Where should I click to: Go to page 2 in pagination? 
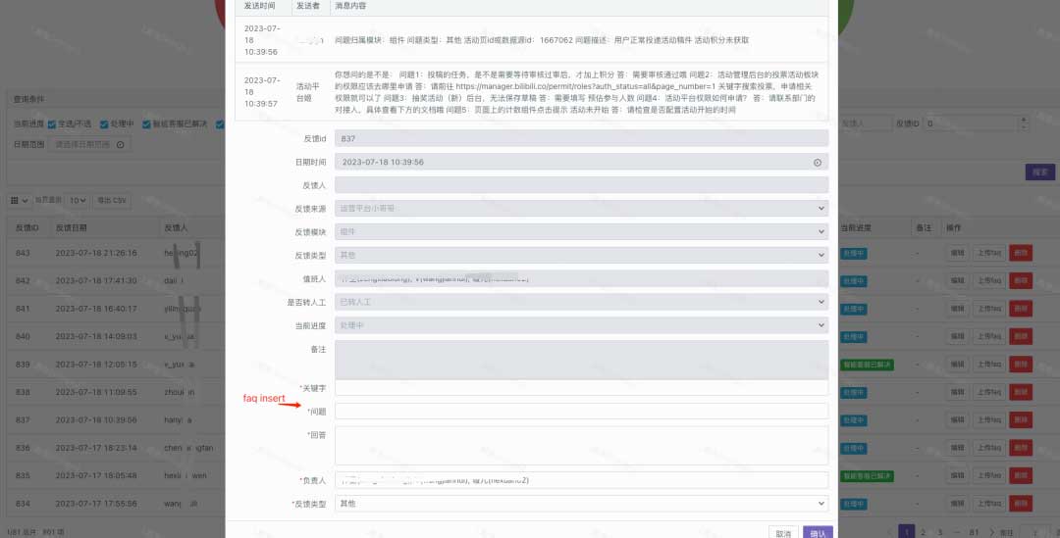click(x=924, y=532)
